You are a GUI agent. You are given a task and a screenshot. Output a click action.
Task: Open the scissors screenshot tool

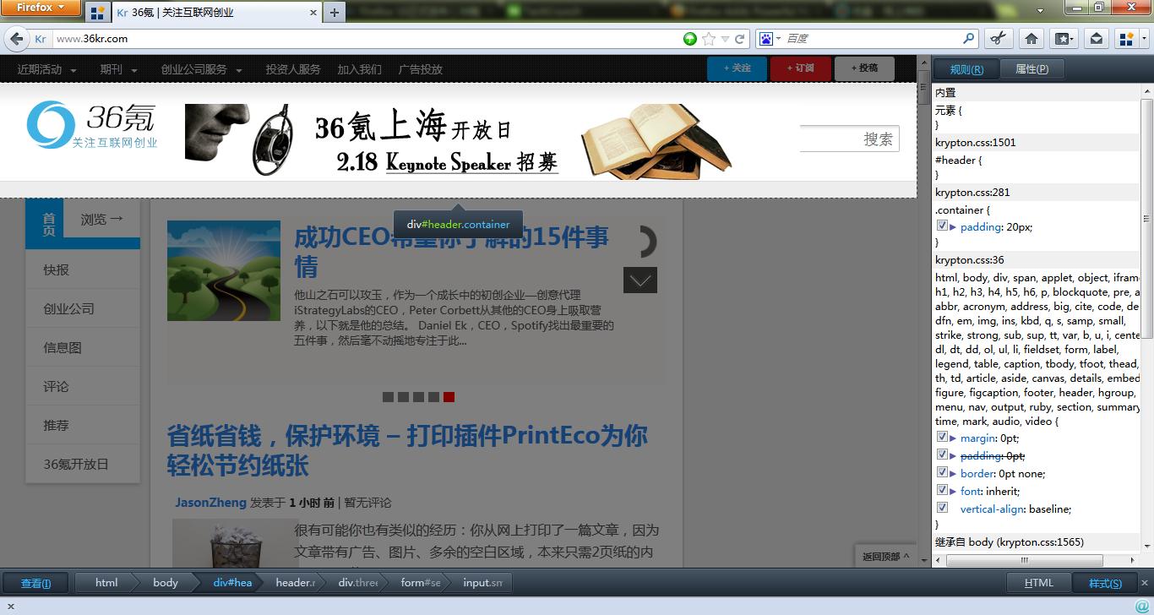[x=998, y=39]
